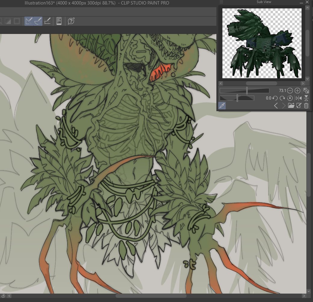Adjust the Sub View rotation slider
313x302 pixels.
(x=237, y=98)
